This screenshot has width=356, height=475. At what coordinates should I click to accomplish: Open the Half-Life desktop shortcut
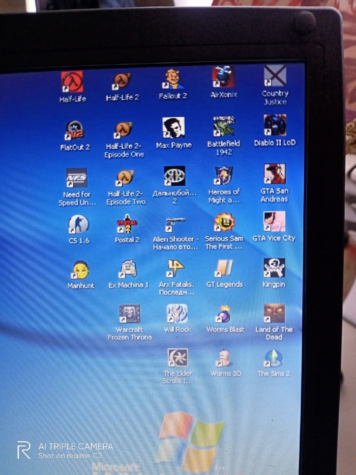[x=72, y=81]
